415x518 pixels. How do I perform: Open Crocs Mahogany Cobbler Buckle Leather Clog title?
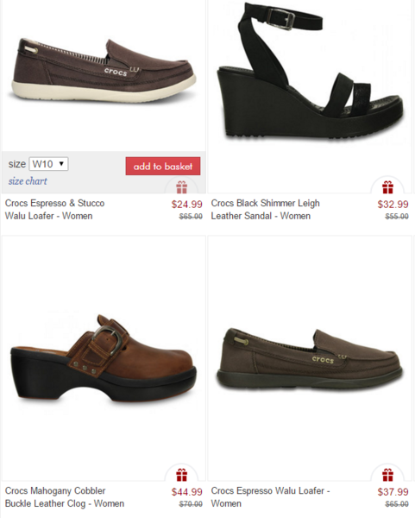tap(65, 497)
